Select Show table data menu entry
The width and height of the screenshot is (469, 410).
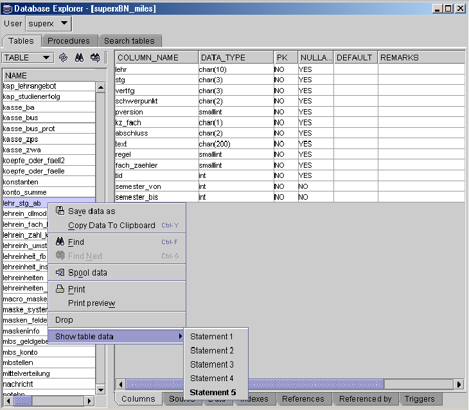117,336
